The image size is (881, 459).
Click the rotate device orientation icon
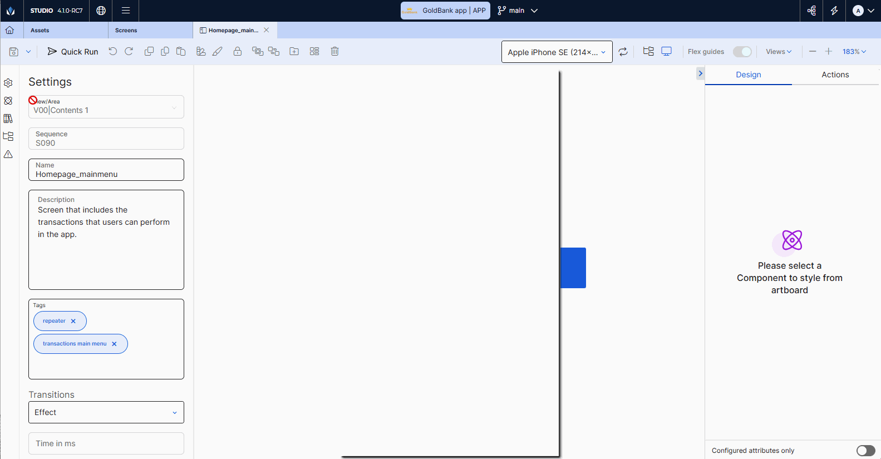623,52
